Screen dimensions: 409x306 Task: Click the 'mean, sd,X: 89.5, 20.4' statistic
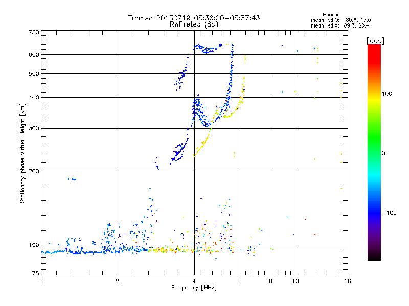(340, 26)
